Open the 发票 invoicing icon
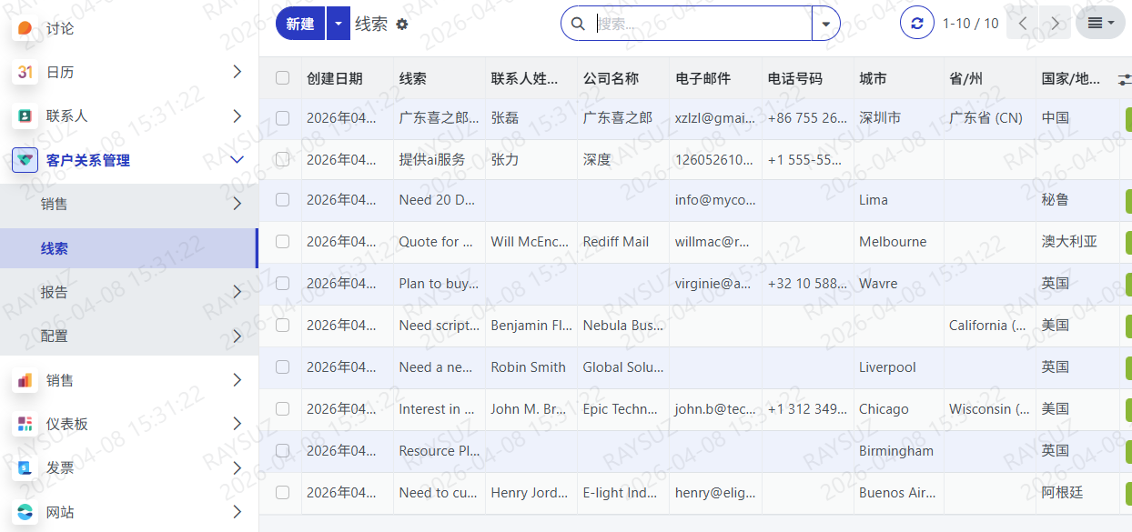The image size is (1132, 532). tap(25, 467)
